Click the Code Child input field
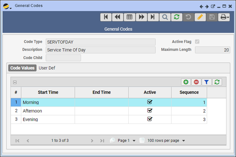This screenshot has width=236, height=157. pos(63,58)
